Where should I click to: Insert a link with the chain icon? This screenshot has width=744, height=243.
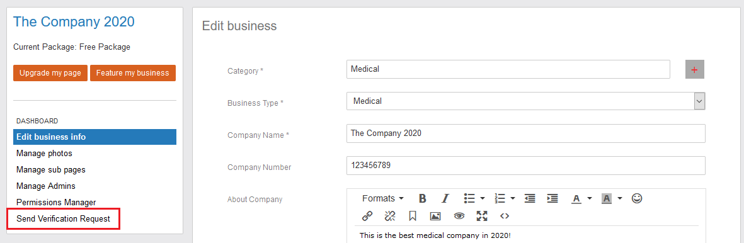tap(367, 217)
